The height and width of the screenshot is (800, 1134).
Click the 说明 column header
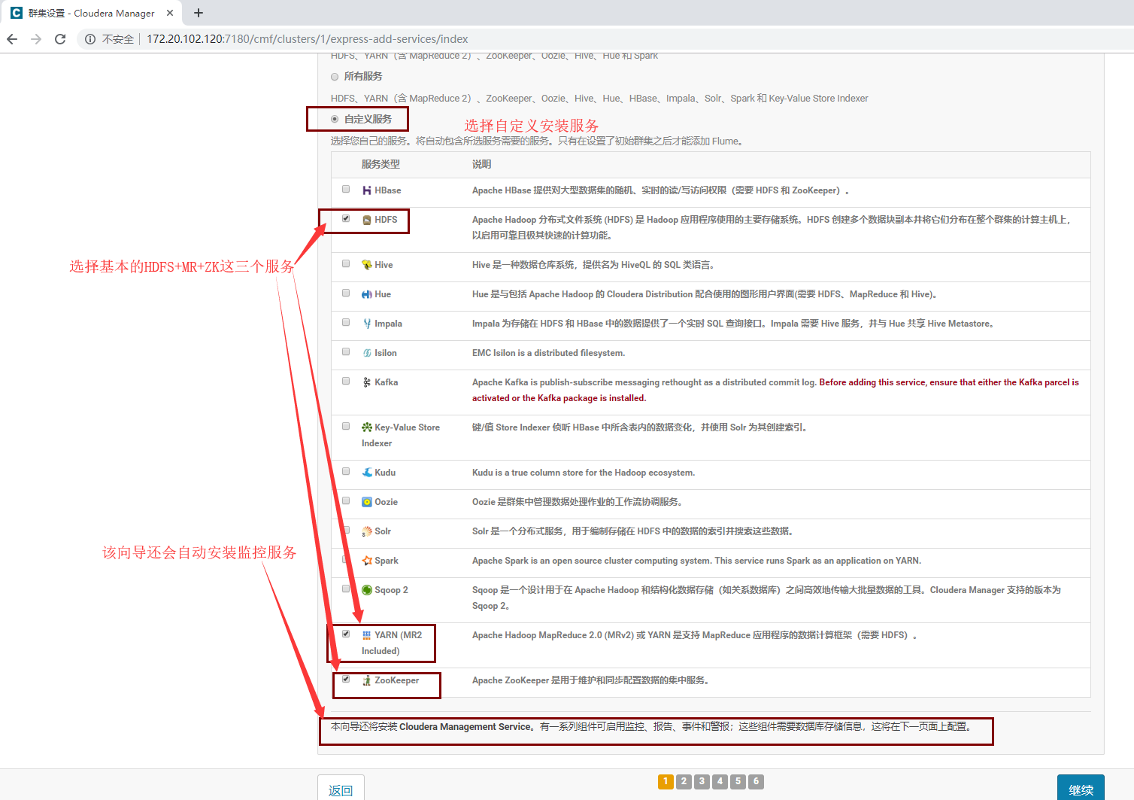pos(481,164)
